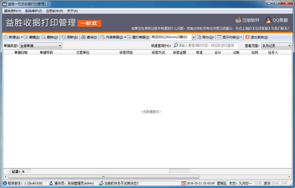The width and height of the screenshot is (295, 188).
Task: Click the orange 一栏式 badge
Action: pyautogui.click(x=89, y=23)
